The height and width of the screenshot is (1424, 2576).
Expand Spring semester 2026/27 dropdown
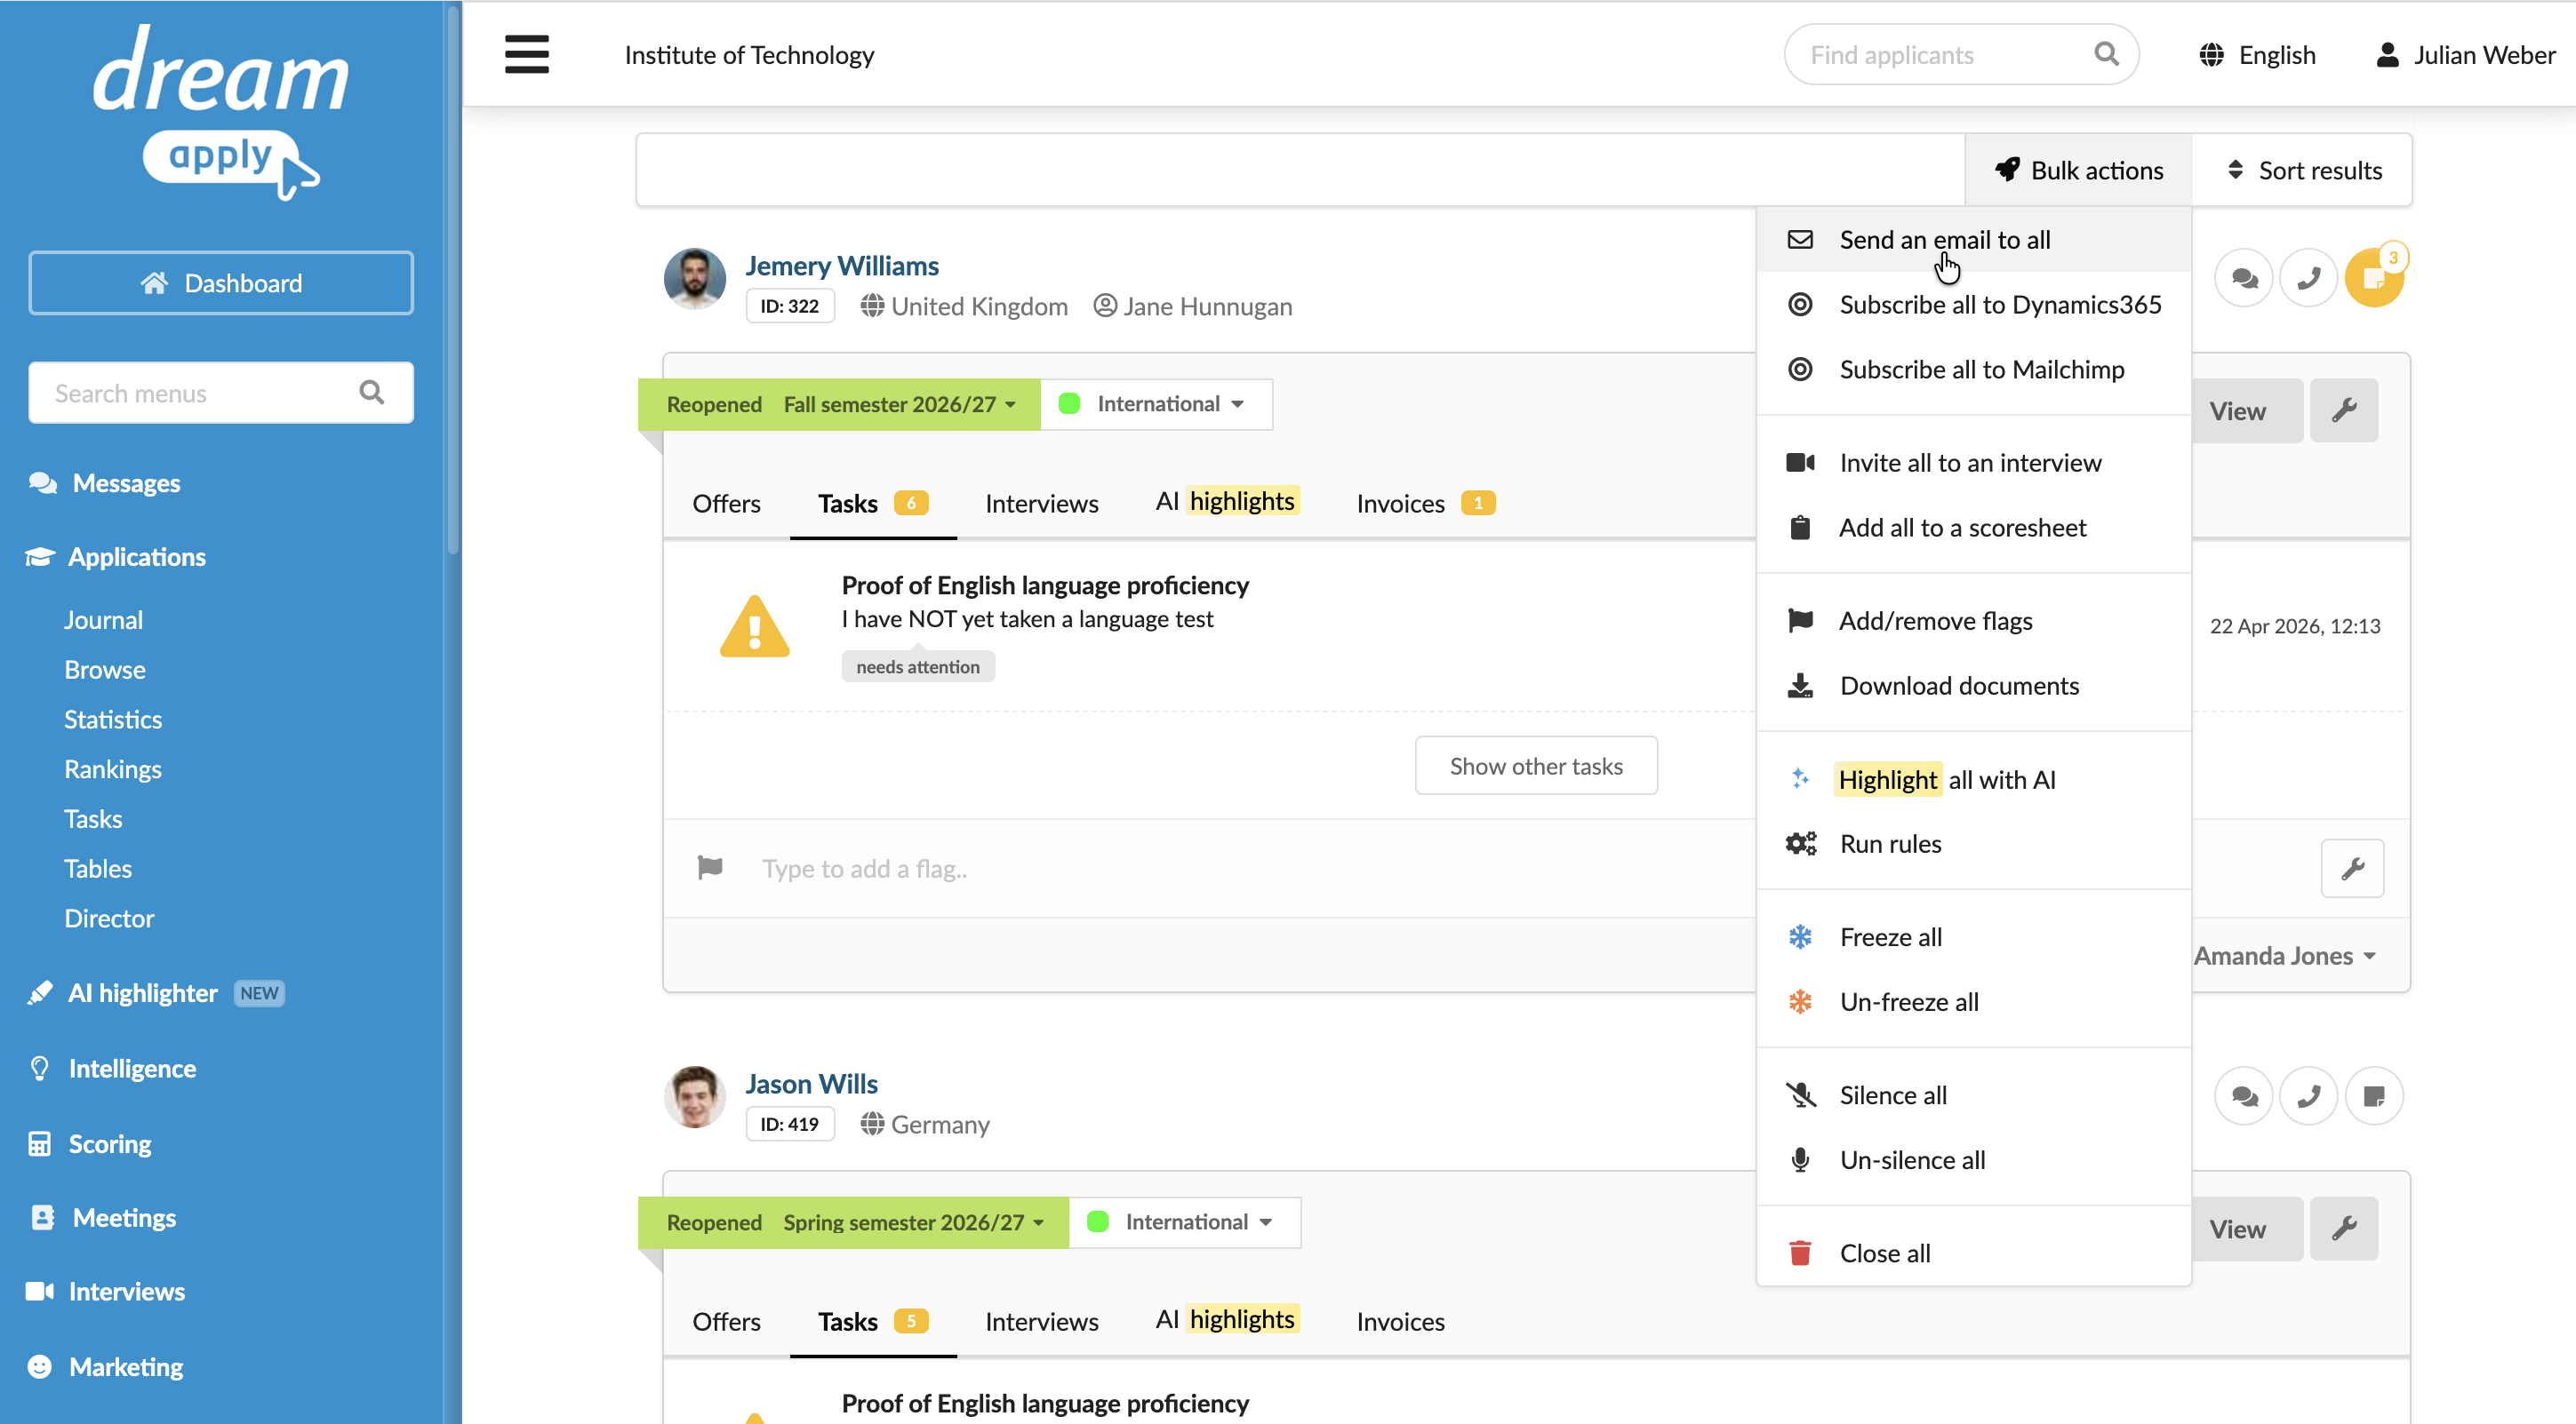click(x=913, y=1222)
